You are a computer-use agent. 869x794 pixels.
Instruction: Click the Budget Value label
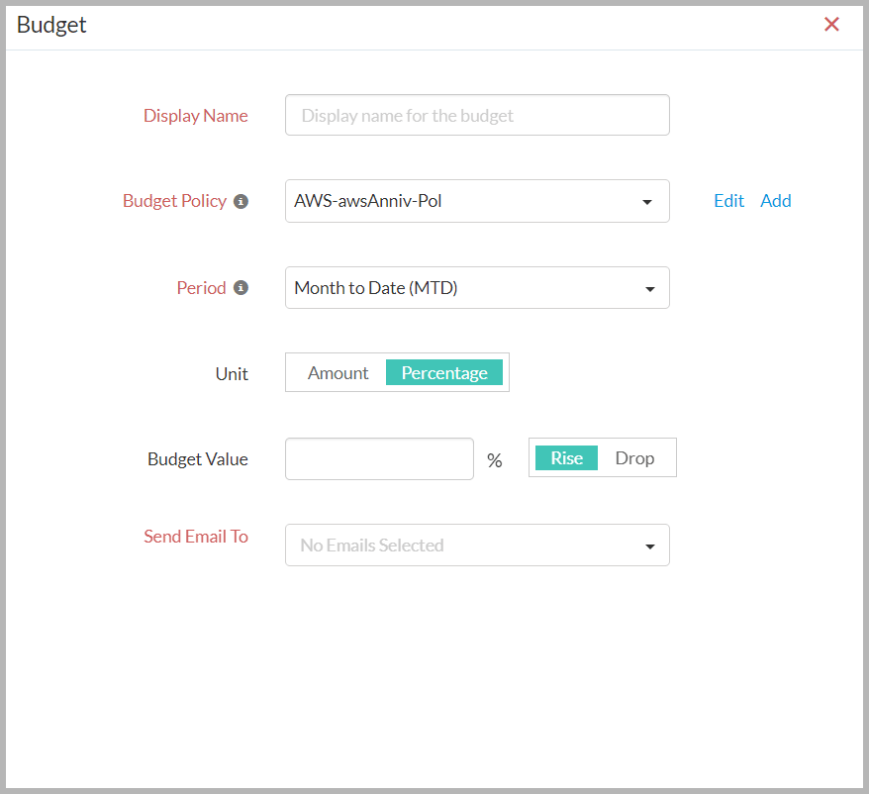coord(197,459)
